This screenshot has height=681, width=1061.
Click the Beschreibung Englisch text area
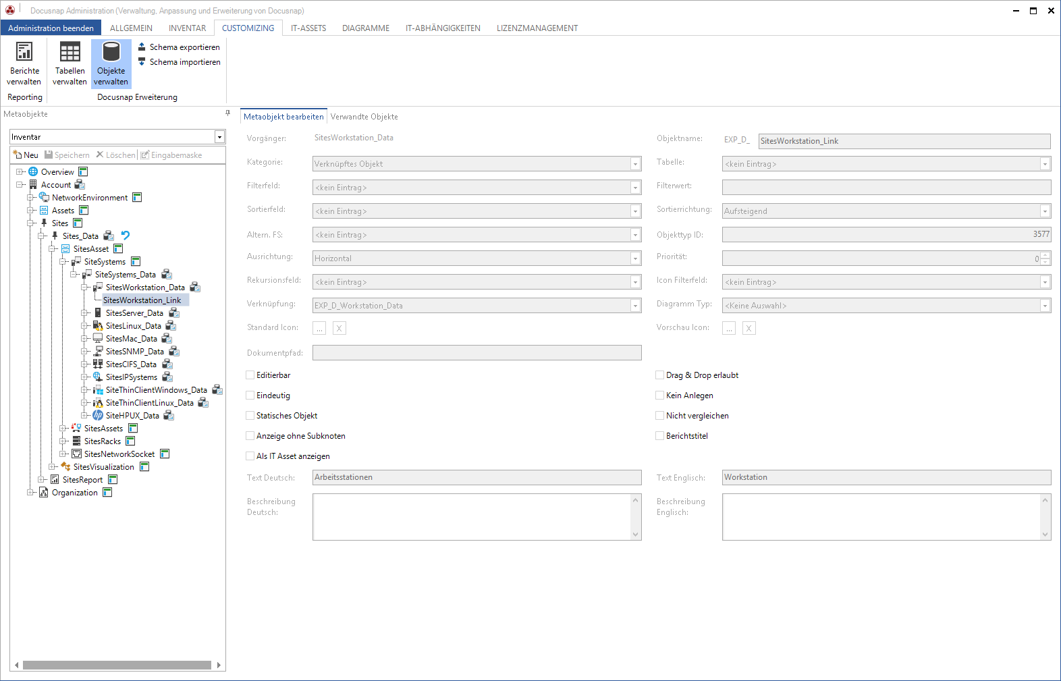click(x=886, y=517)
